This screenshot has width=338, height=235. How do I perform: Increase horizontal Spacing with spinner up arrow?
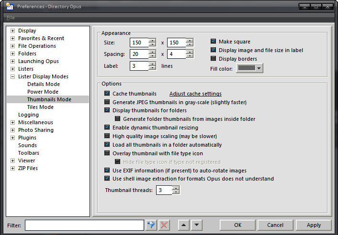(152, 52)
